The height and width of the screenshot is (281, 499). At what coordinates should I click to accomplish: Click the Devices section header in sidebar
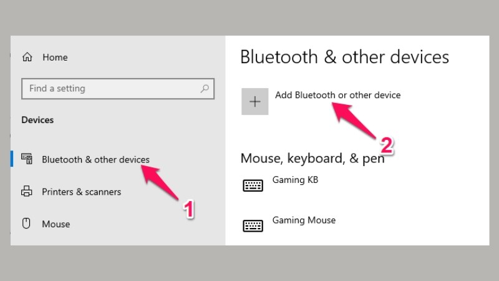pos(37,120)
